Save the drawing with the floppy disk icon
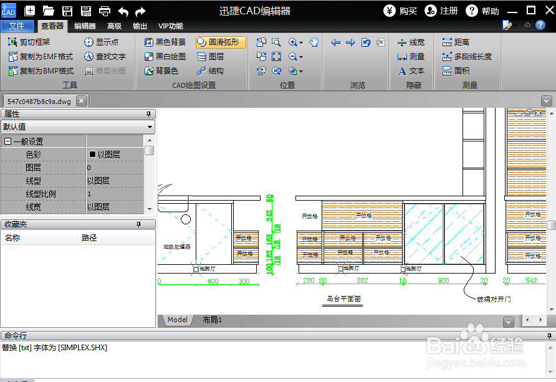This screenshot has height=382, width=556. (x=67, y=11)
